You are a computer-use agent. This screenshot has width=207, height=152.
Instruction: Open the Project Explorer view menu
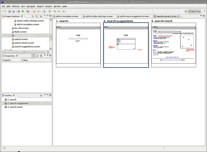tap(45, 16)
